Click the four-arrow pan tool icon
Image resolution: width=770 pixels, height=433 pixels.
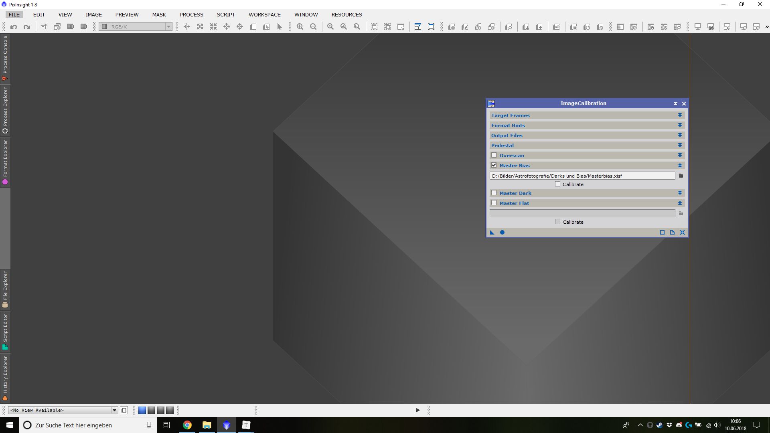coord(240,27)
